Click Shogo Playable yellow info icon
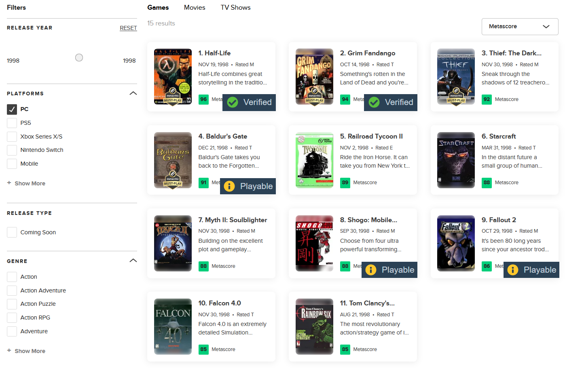The width and height of the screenshot is (565, 368). pos(371,270)
